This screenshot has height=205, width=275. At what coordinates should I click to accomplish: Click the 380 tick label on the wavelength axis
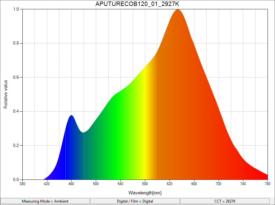coord(22,184)
